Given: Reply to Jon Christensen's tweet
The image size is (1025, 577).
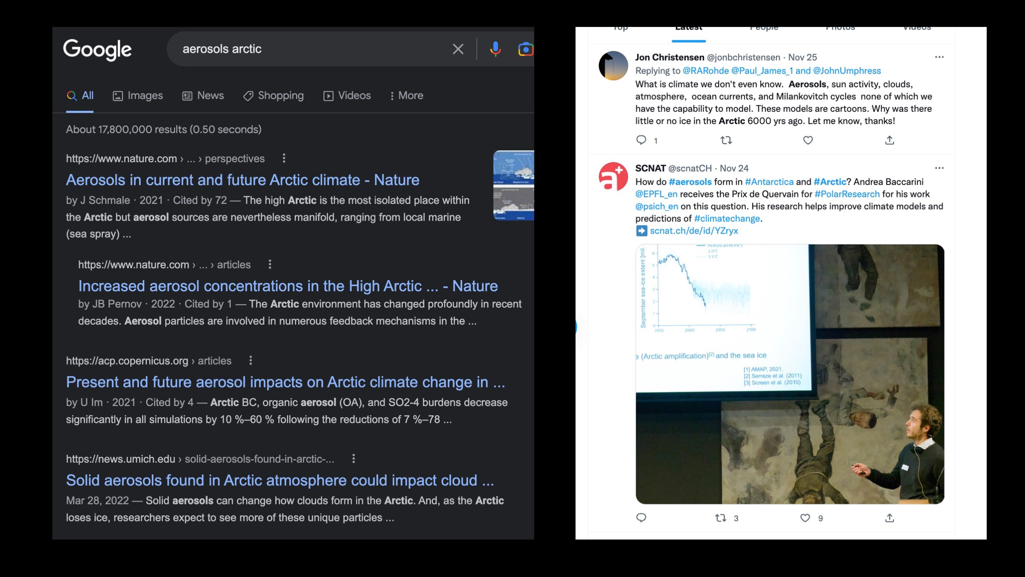Looking at the screenshot, I should [641, 140].
